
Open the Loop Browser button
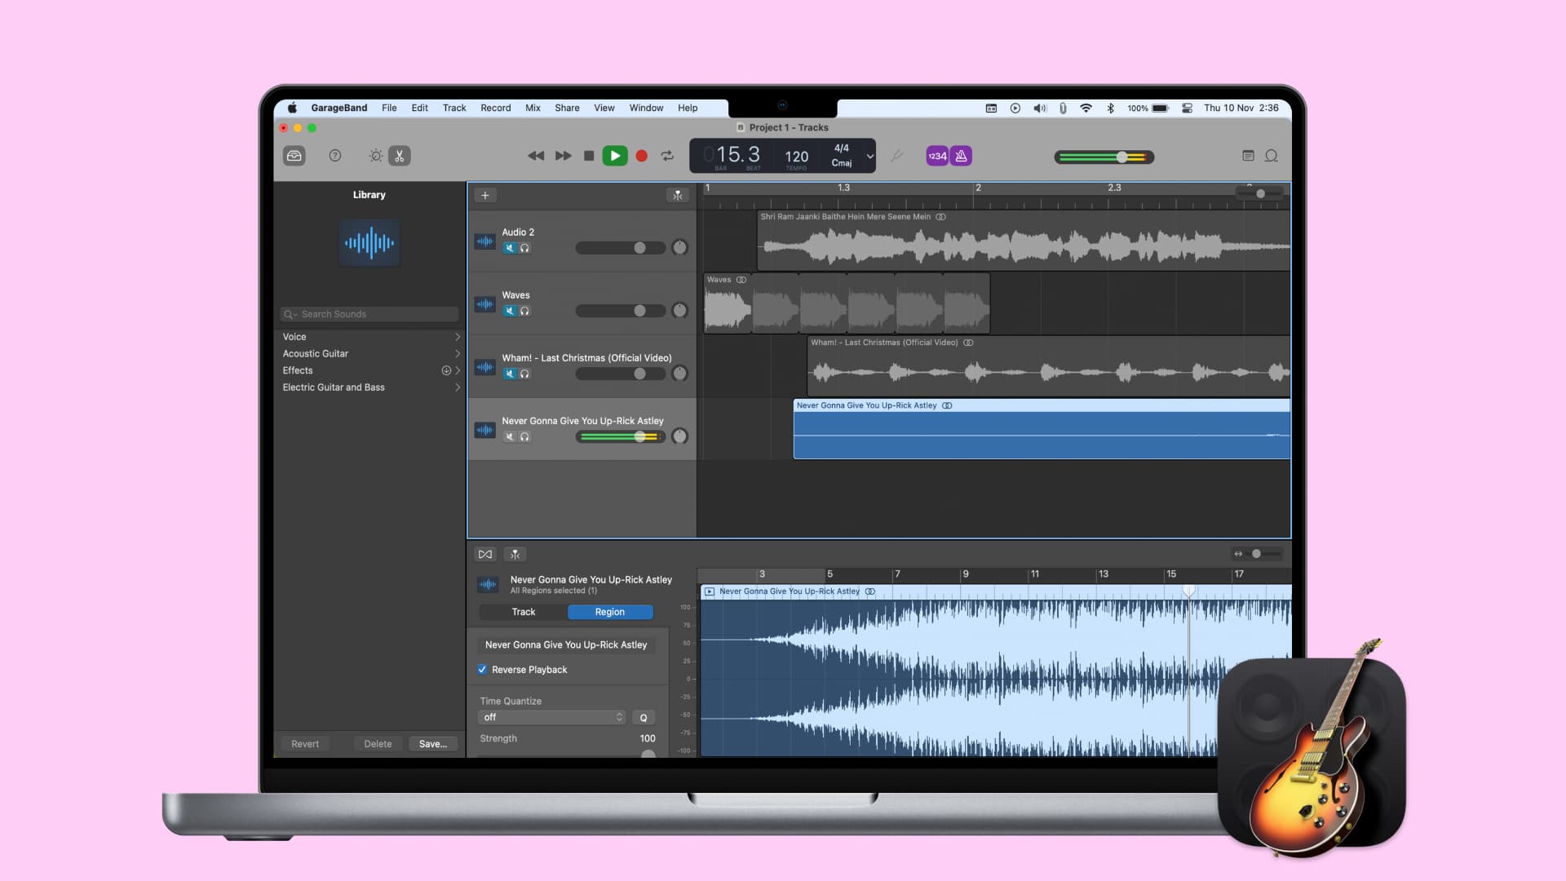1271,156
